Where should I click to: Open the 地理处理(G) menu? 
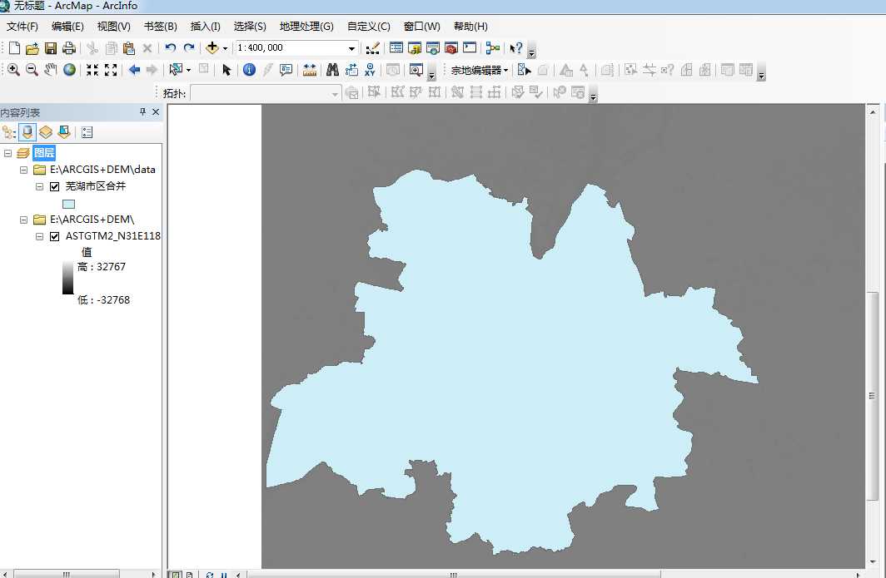(x=306, y=27)
